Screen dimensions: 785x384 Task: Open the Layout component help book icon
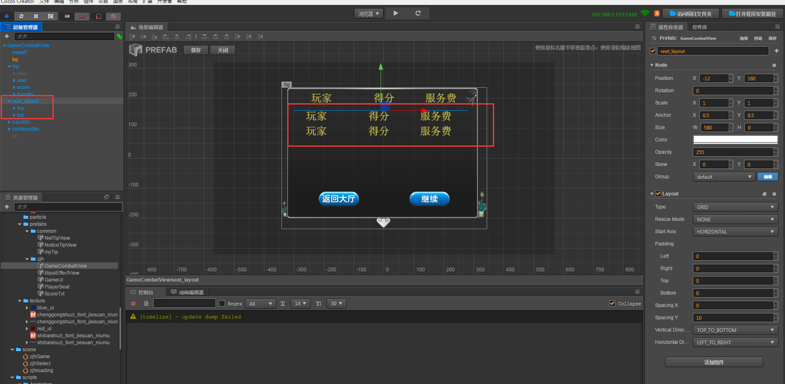coord(764,194)
